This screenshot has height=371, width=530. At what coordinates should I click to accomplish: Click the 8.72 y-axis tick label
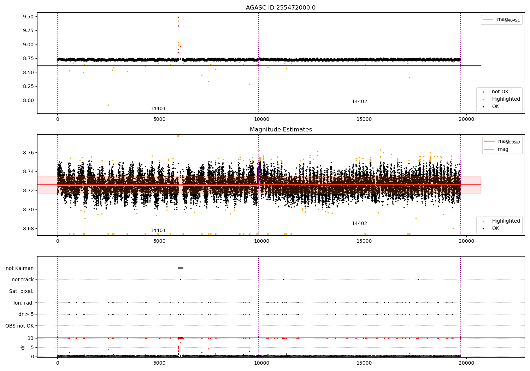click(x=28, y=191)
